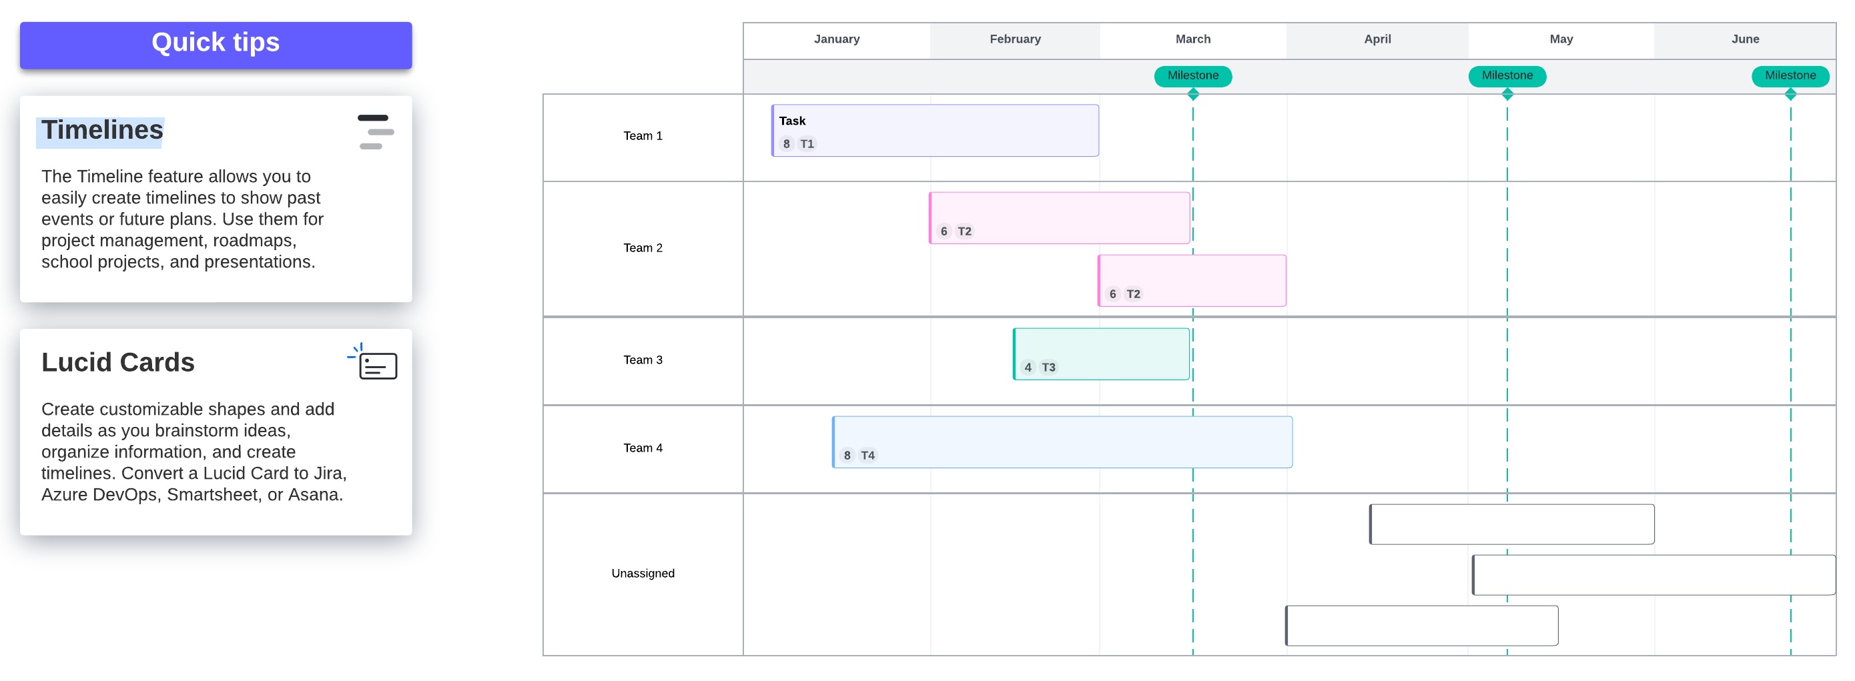Image resolution: width=1855 pixels, height=681 pixels.
Task: Click the June milestone diamond marker
Action: (x=1790, y=94)
